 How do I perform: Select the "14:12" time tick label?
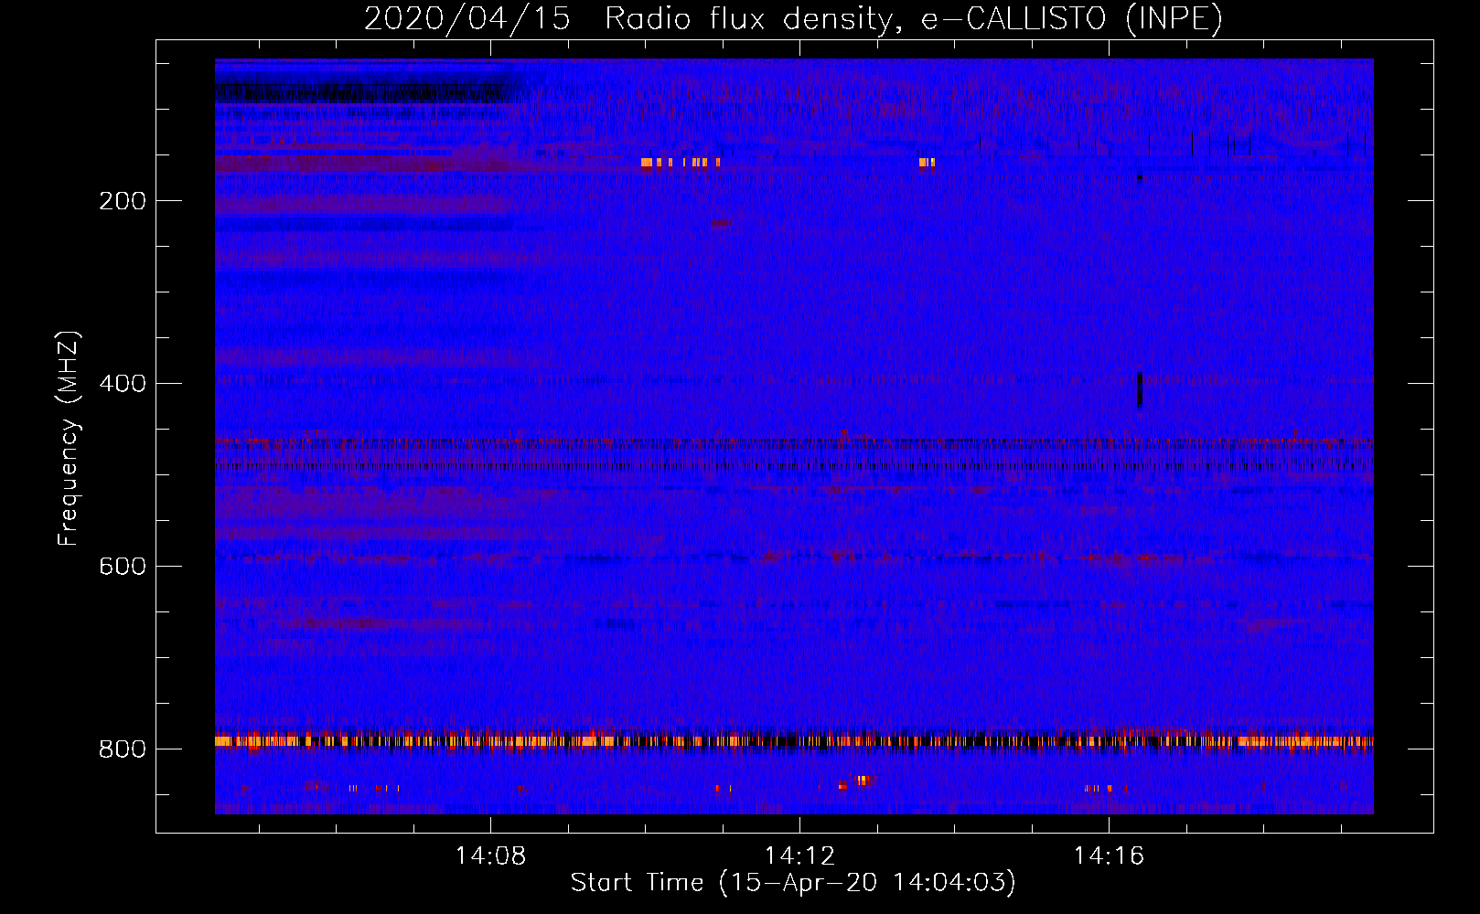point(800,856)
